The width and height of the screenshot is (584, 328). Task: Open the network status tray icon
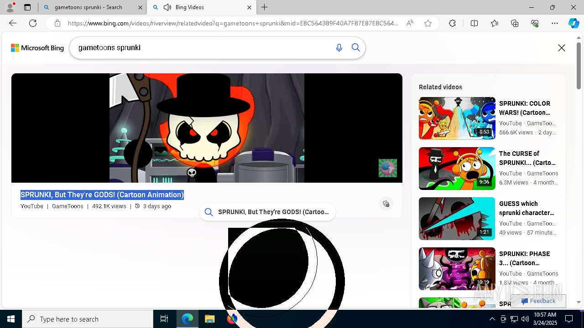point(514,319)
